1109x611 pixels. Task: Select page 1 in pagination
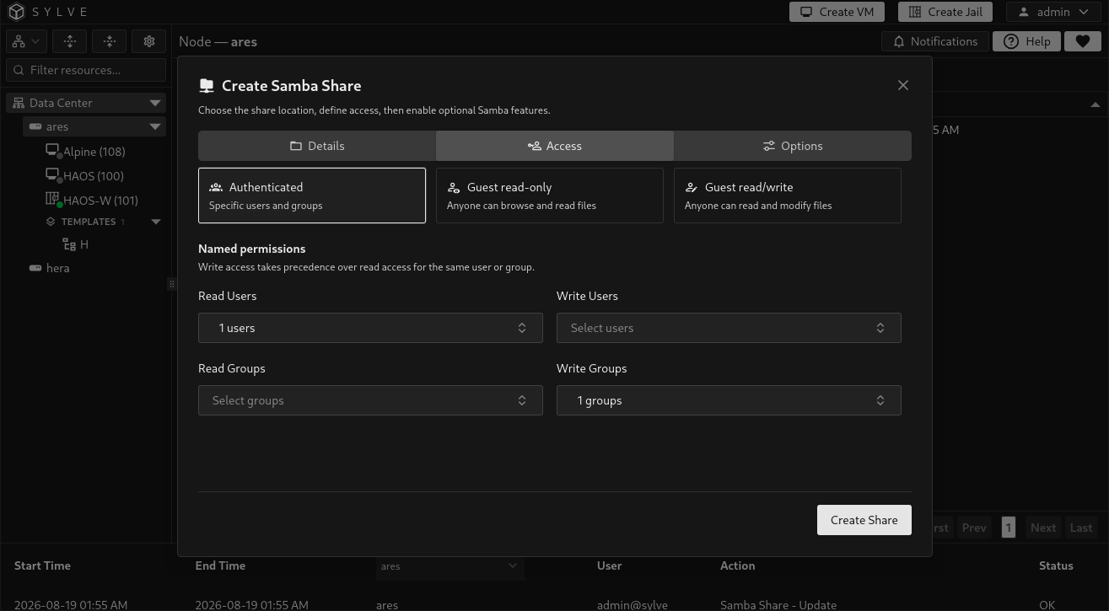[1009, 528]
